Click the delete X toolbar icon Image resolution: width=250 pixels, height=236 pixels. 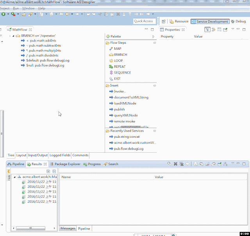click(118, 14)
